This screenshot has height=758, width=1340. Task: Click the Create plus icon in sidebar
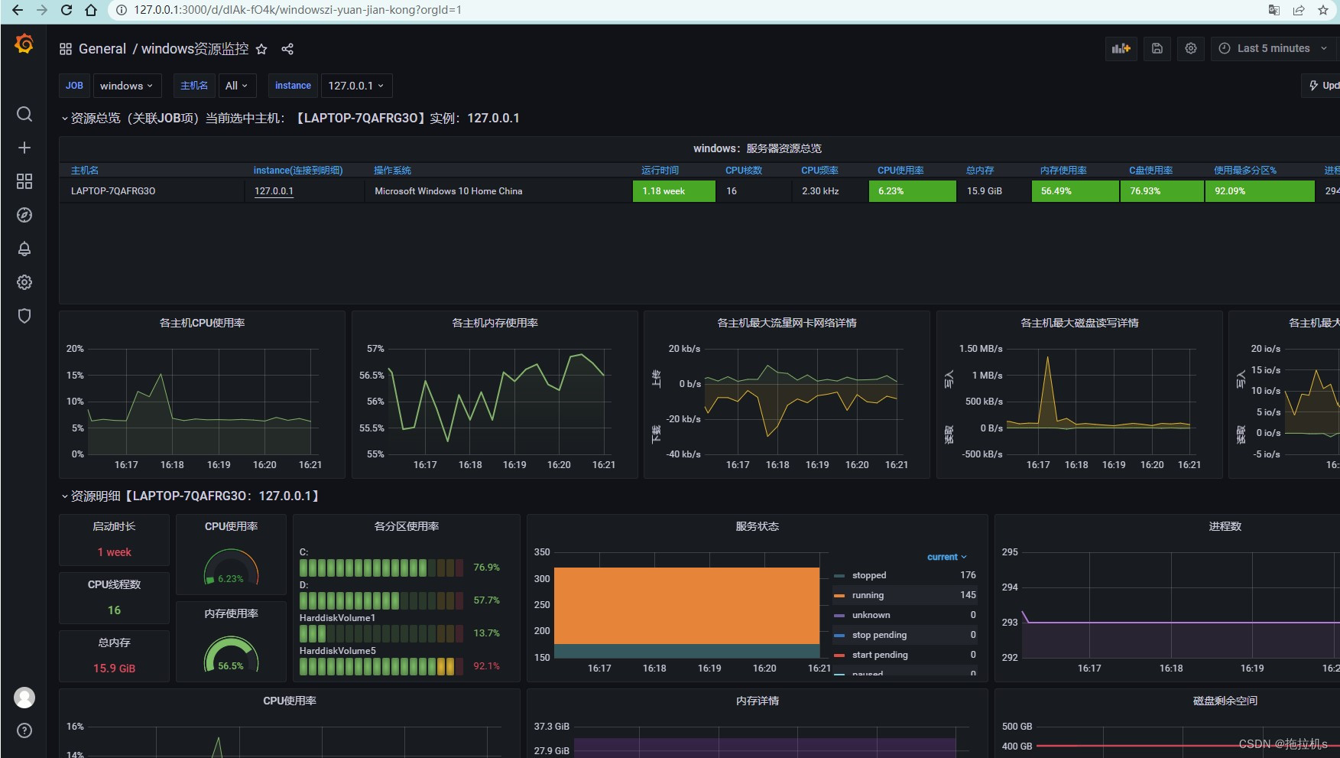[x=24, y=148]
